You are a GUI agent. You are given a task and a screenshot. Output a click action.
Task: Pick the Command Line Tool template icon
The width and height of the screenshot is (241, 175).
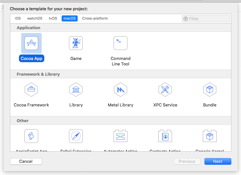(121, 43)
